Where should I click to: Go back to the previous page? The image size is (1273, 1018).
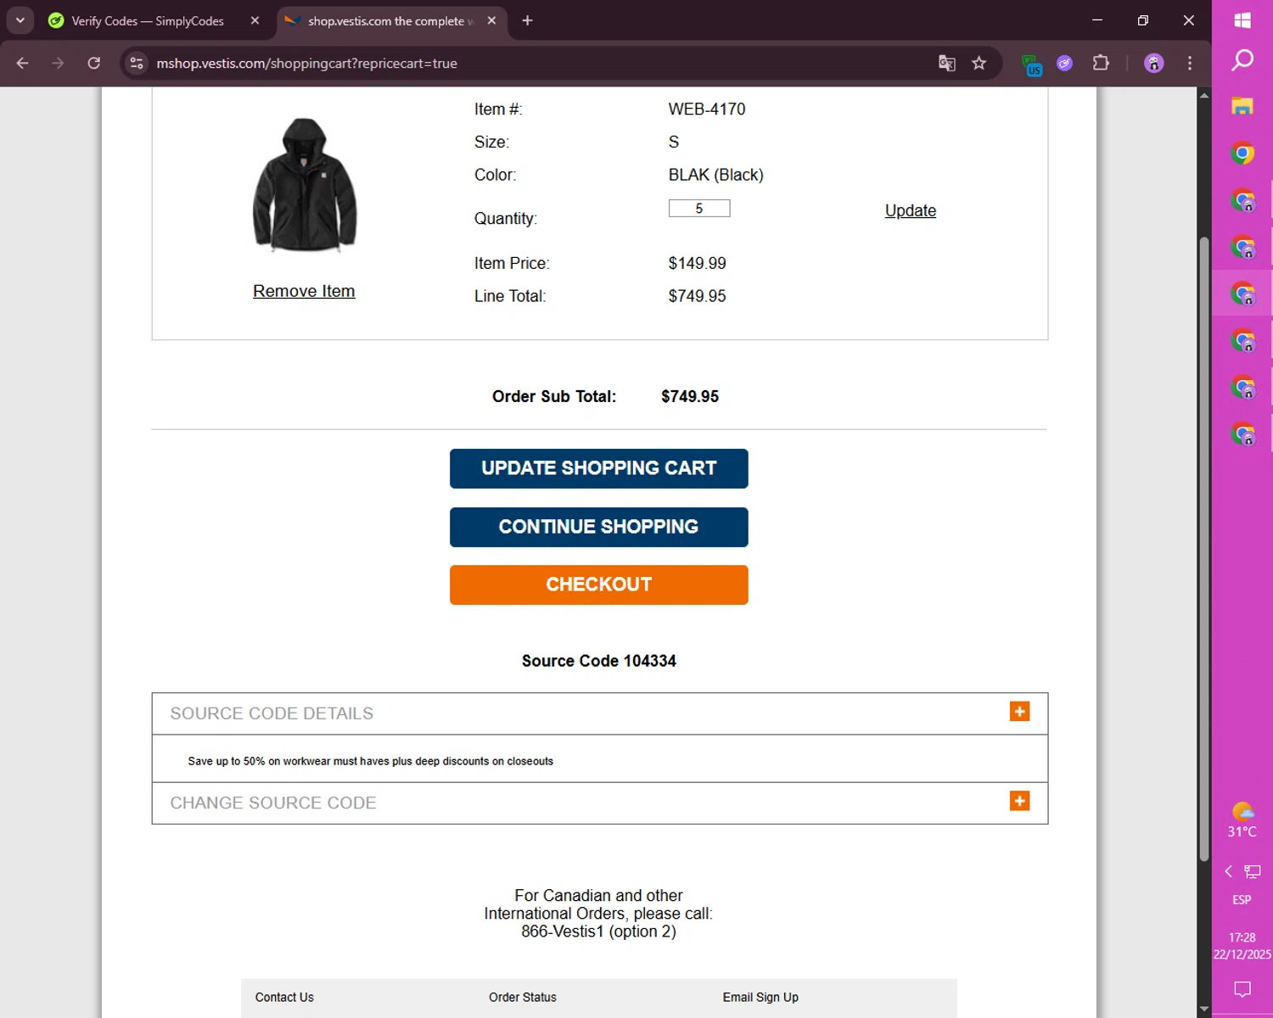tap(23, 63)
